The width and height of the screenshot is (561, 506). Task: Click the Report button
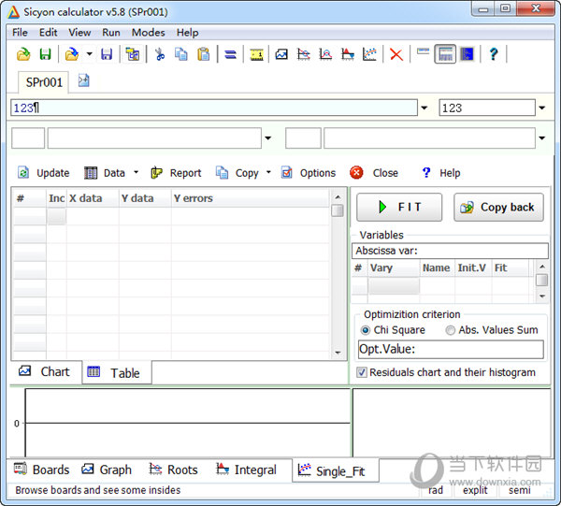(176, 173)
